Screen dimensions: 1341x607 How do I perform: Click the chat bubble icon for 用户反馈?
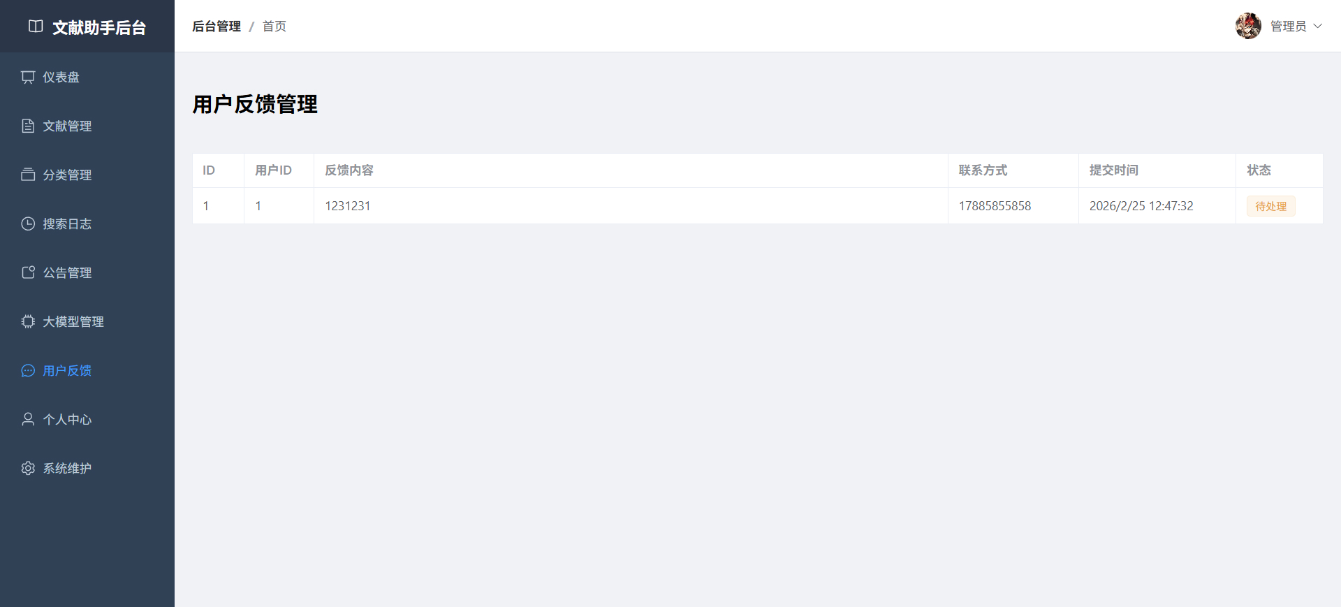click(28, 370)
